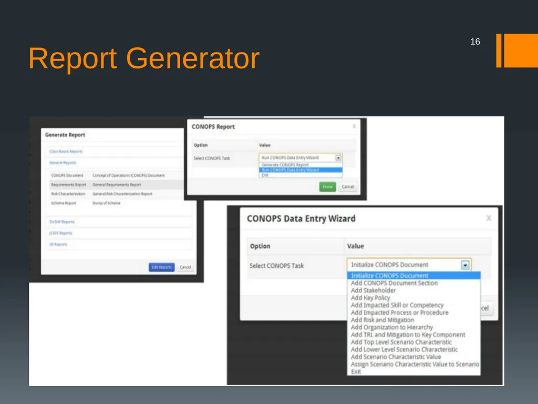Select Requirements Report row
The image size is (538, 404).
point(117,185)
